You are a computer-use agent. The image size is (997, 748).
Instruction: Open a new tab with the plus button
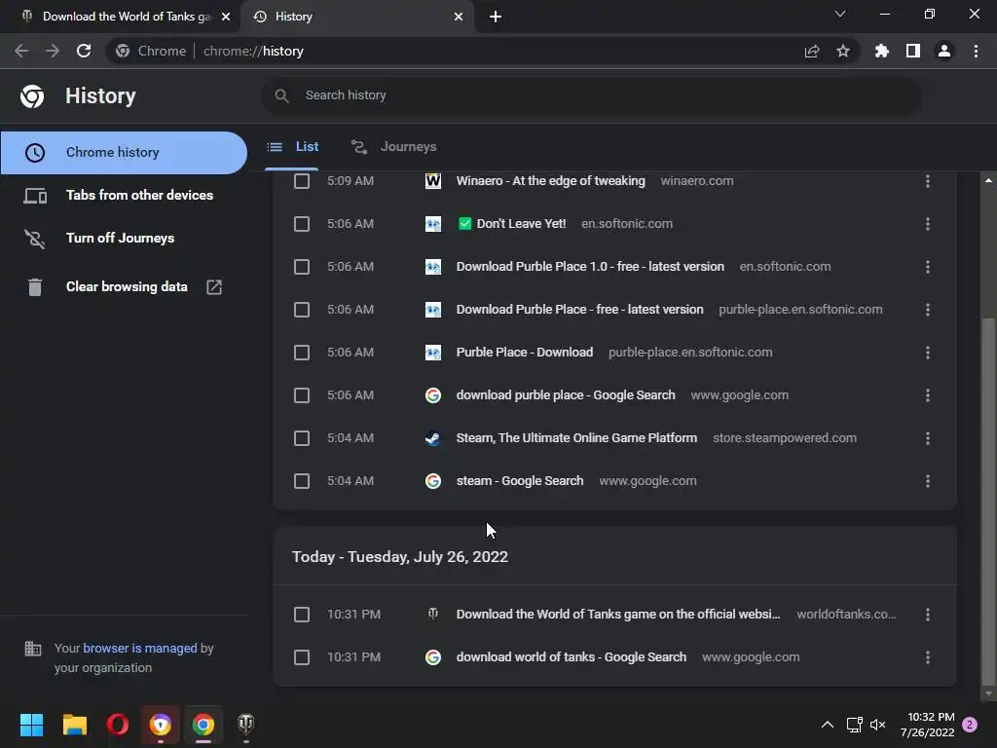(x=496, y=17)
